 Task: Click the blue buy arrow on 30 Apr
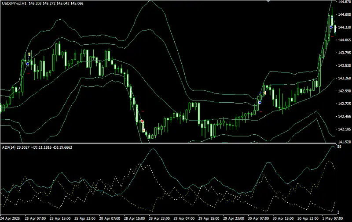[260, 102]
